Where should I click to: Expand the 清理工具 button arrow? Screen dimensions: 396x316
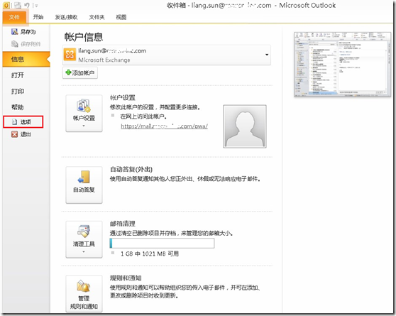click(84, 251)
